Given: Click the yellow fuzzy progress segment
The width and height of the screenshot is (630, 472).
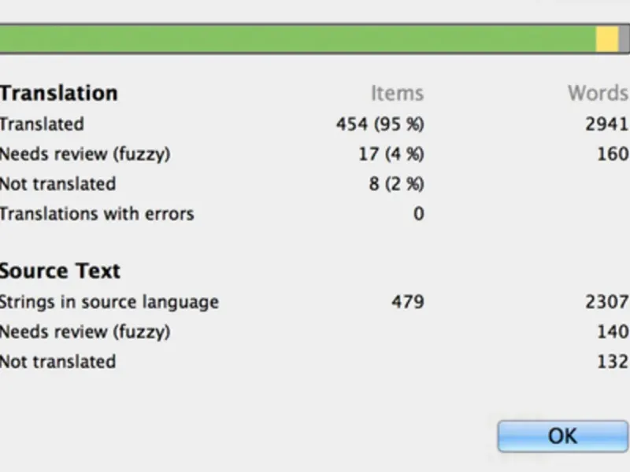Looking at the screenshot, I should (606, 39).
